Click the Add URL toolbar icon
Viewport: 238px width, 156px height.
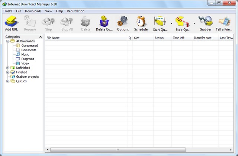pyautogui.click(x=12, y=21)
